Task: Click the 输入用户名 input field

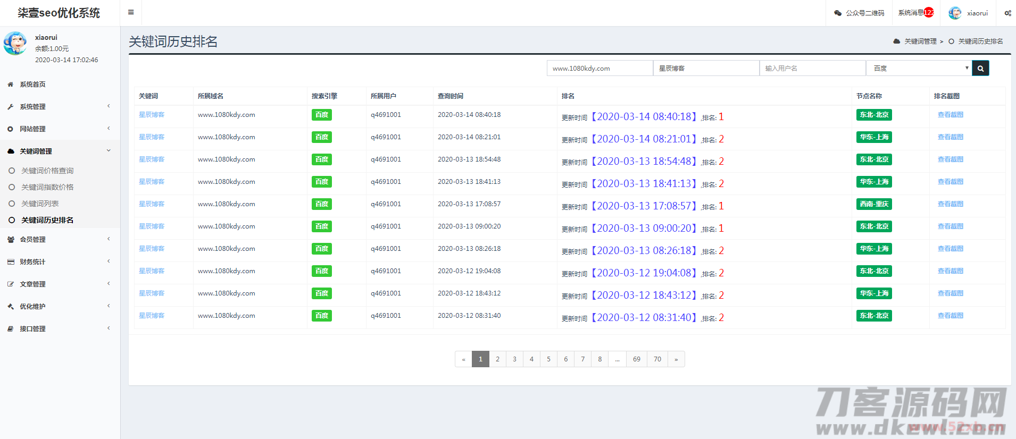Action: point(812,68)
